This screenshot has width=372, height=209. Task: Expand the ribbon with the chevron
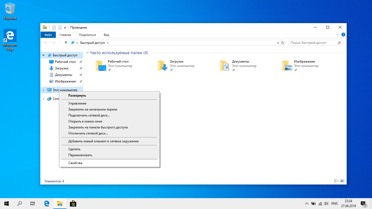[338, 35]
